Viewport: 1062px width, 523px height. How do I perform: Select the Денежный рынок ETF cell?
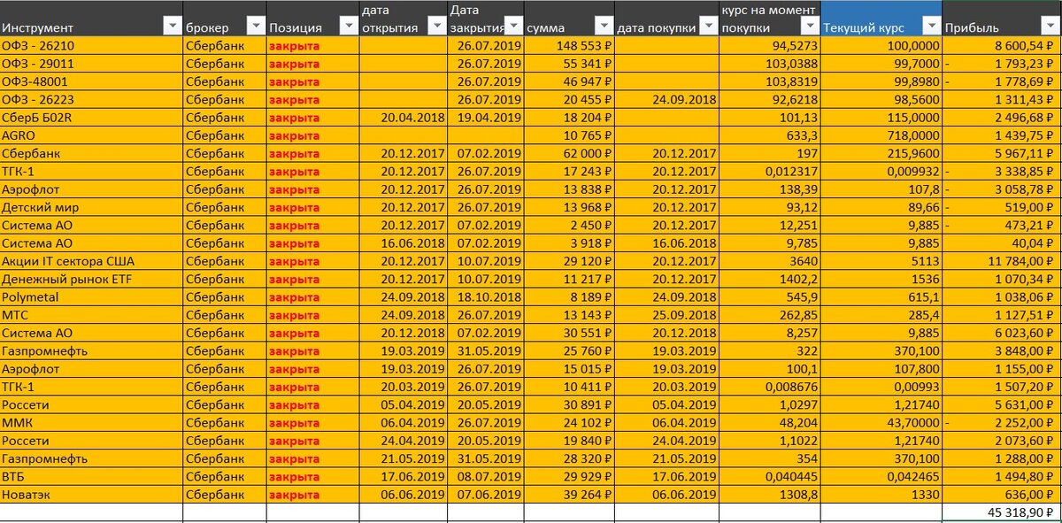point(91,279)
